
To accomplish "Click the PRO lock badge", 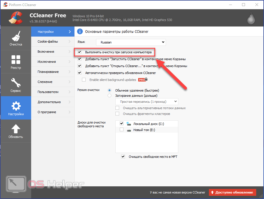I will coord(143,79).
